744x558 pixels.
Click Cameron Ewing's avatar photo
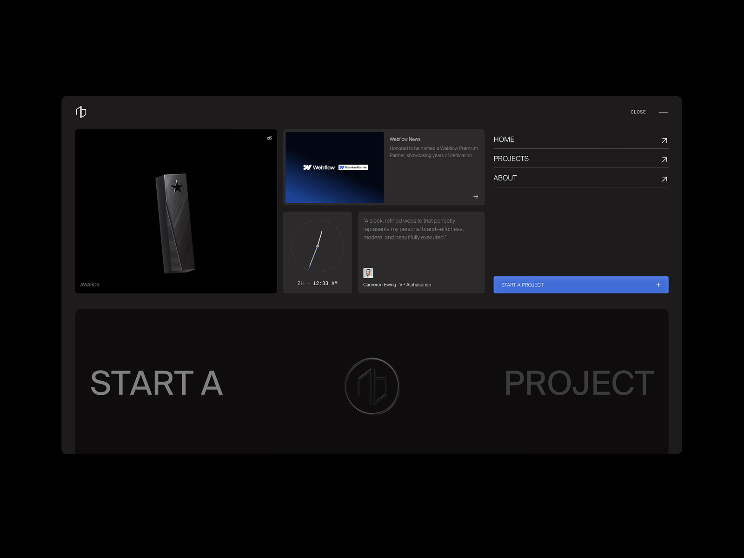[x=368, y=273]
